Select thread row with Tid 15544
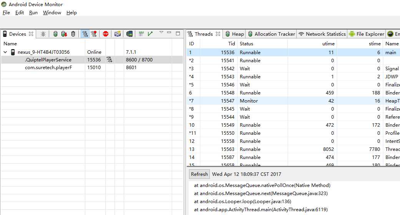400x215 pixels. pos(293,117)
